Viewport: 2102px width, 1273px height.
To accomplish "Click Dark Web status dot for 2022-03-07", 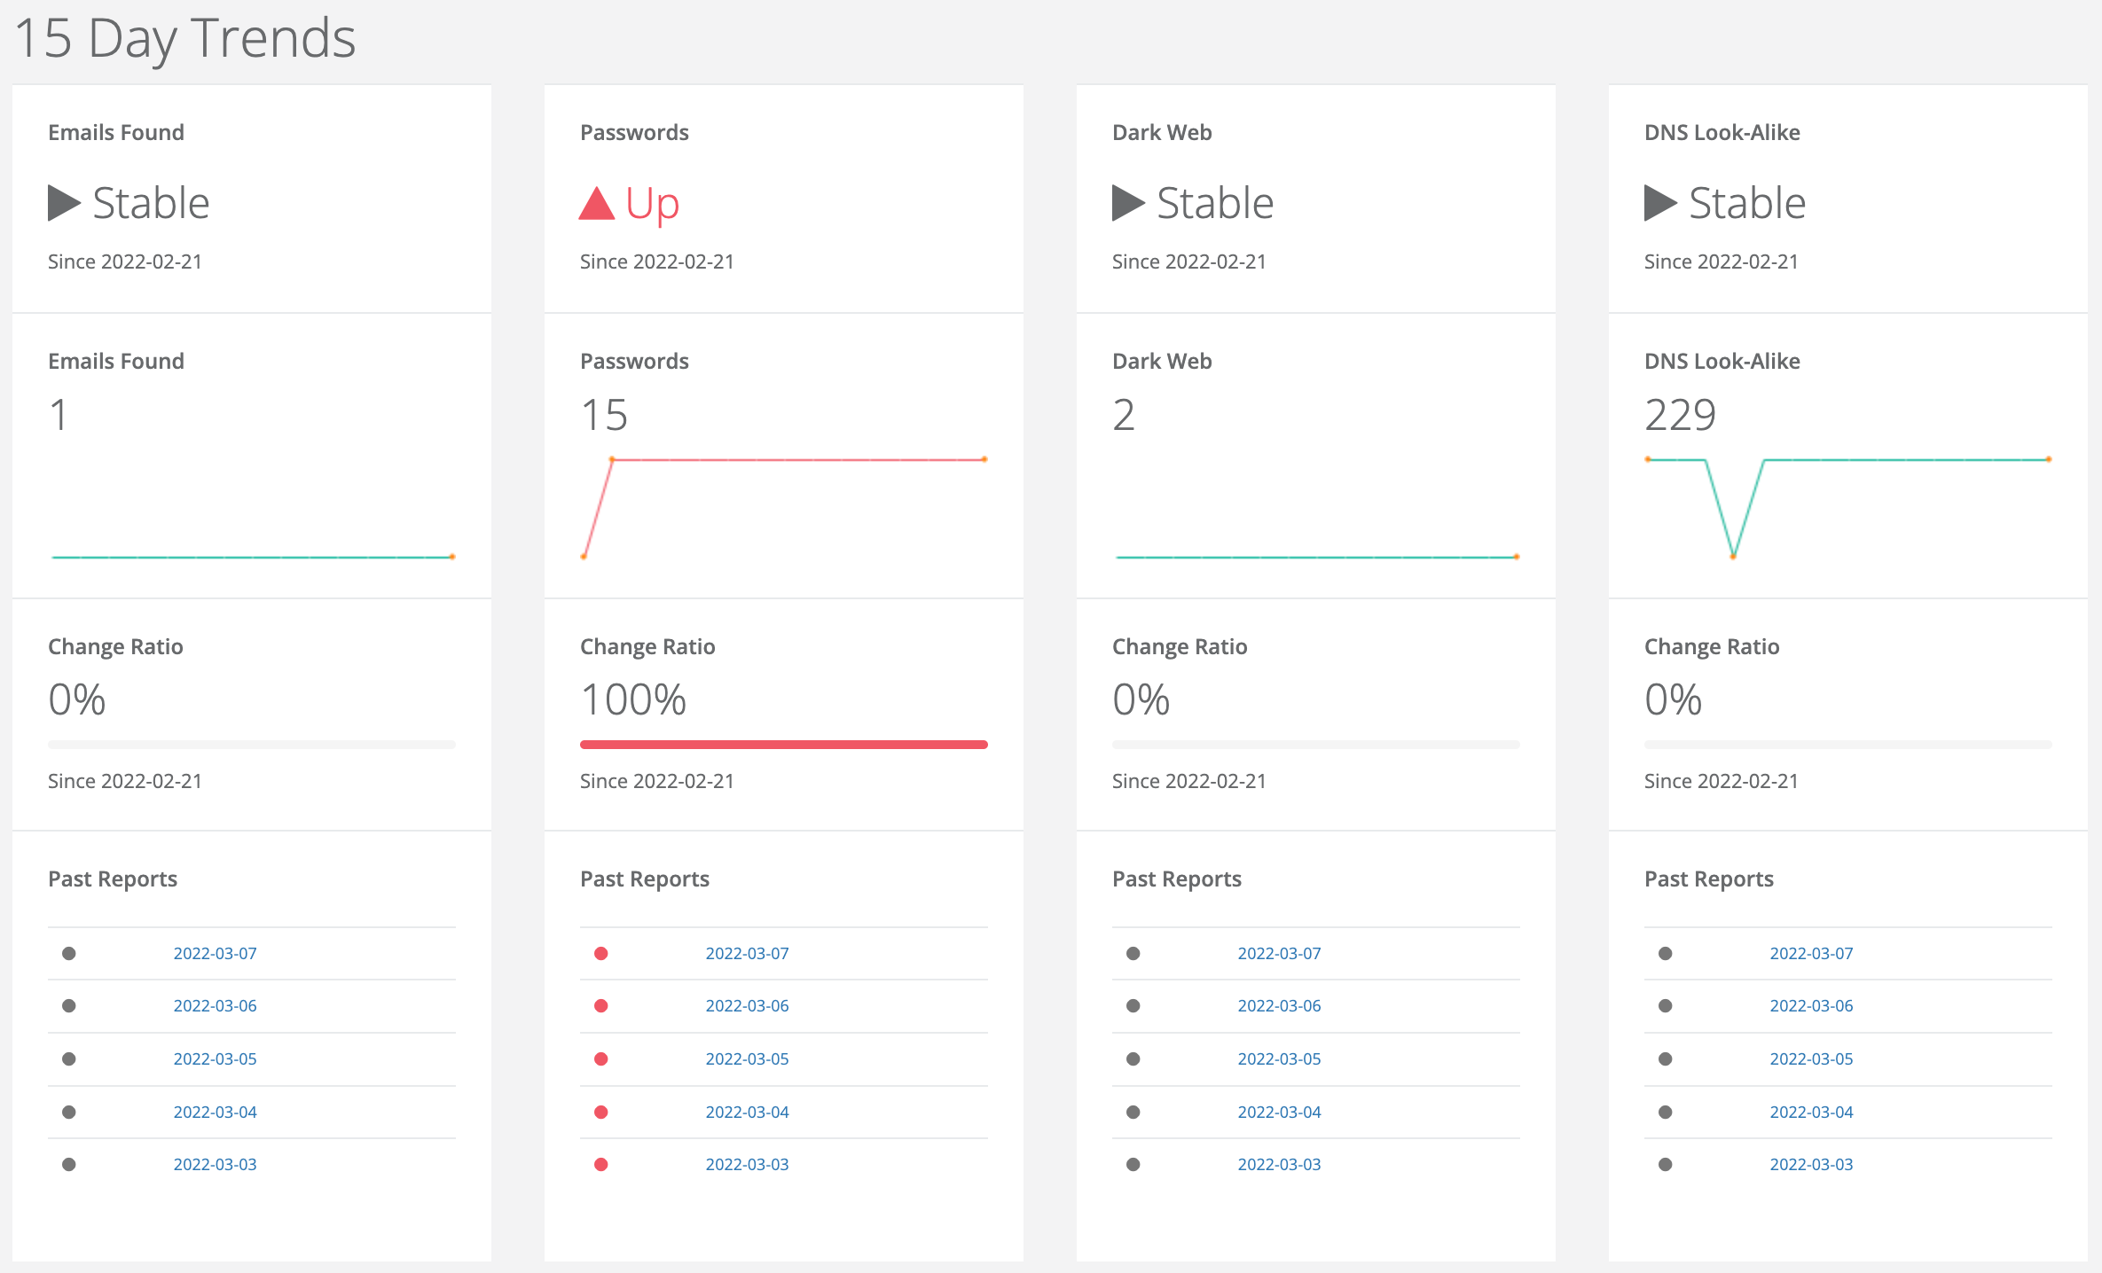I will (1133, 953).
